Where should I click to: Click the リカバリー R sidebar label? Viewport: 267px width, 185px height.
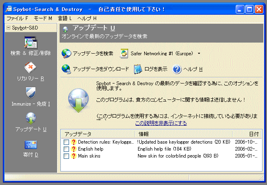[31, 79]
